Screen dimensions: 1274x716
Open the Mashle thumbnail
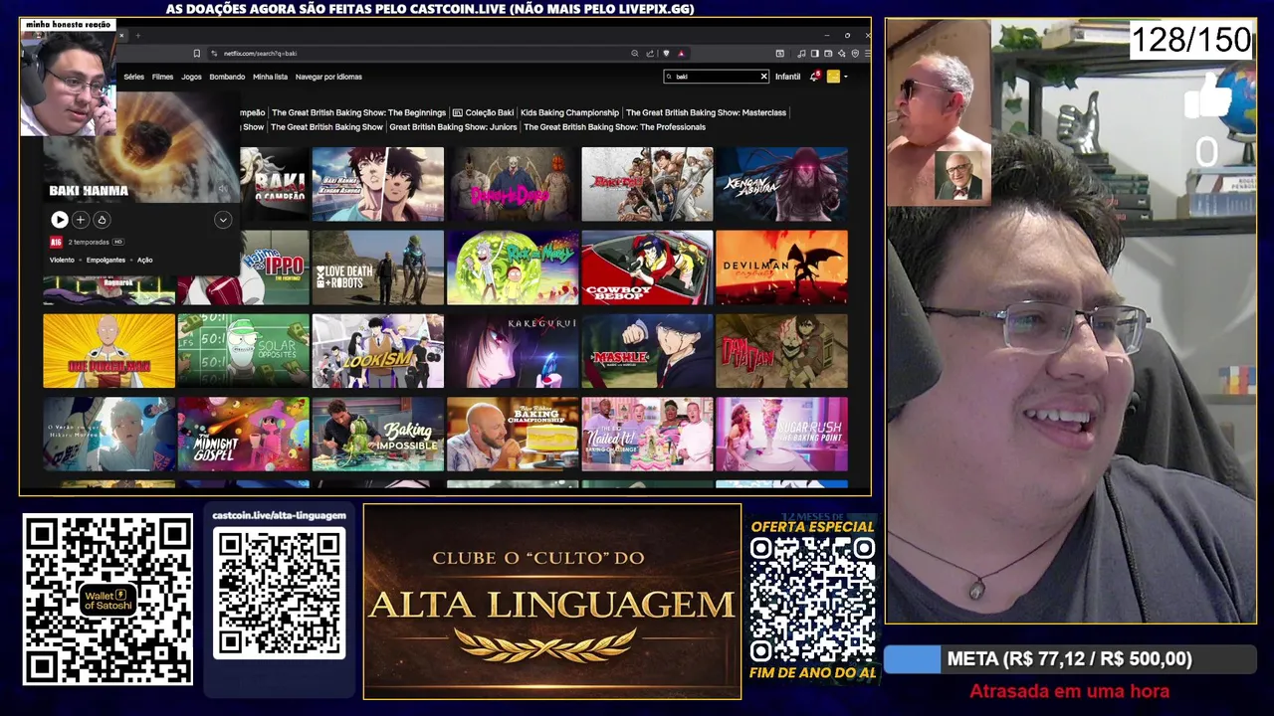[647, 351]
